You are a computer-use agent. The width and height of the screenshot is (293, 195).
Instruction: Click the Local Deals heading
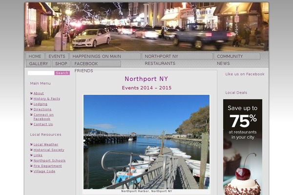pyautogui.click(x=236, y=93)
